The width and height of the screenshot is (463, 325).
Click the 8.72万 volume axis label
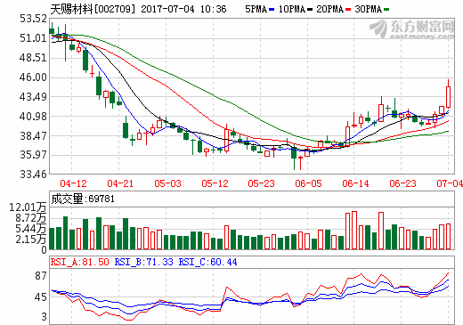[x=31, y=218]
